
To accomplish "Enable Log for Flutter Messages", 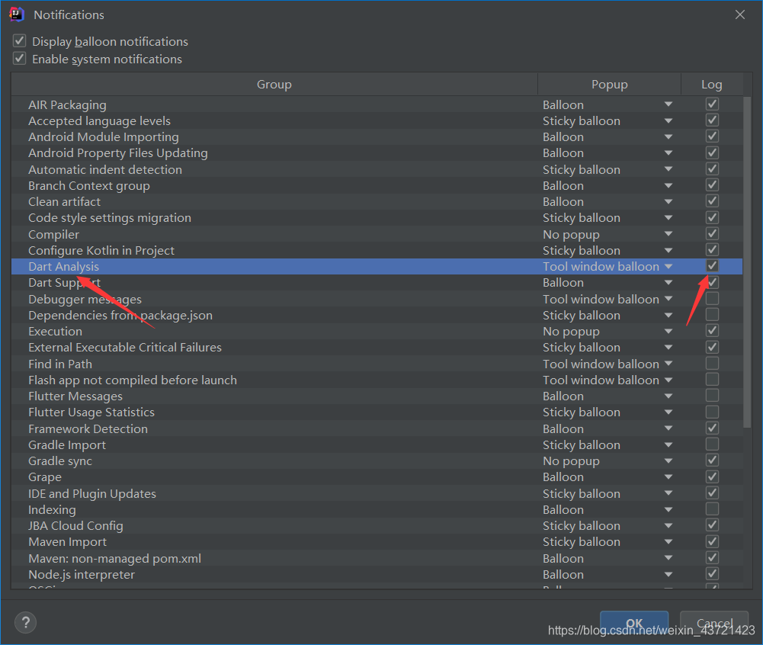I will 712,395.
